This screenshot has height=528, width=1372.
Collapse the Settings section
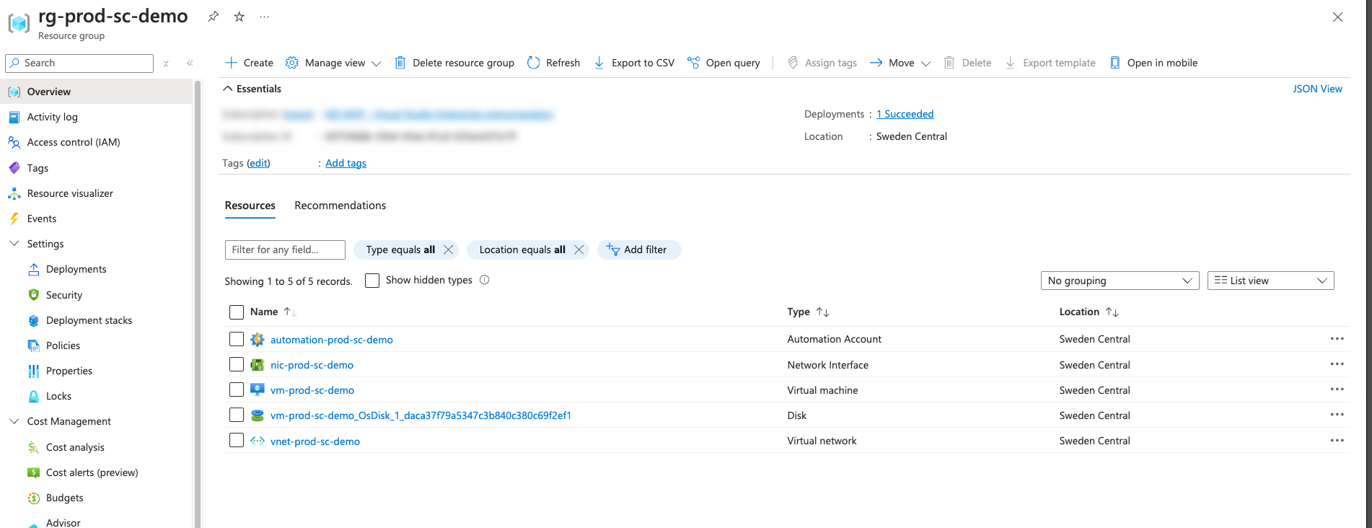click(x=14, y=244)
